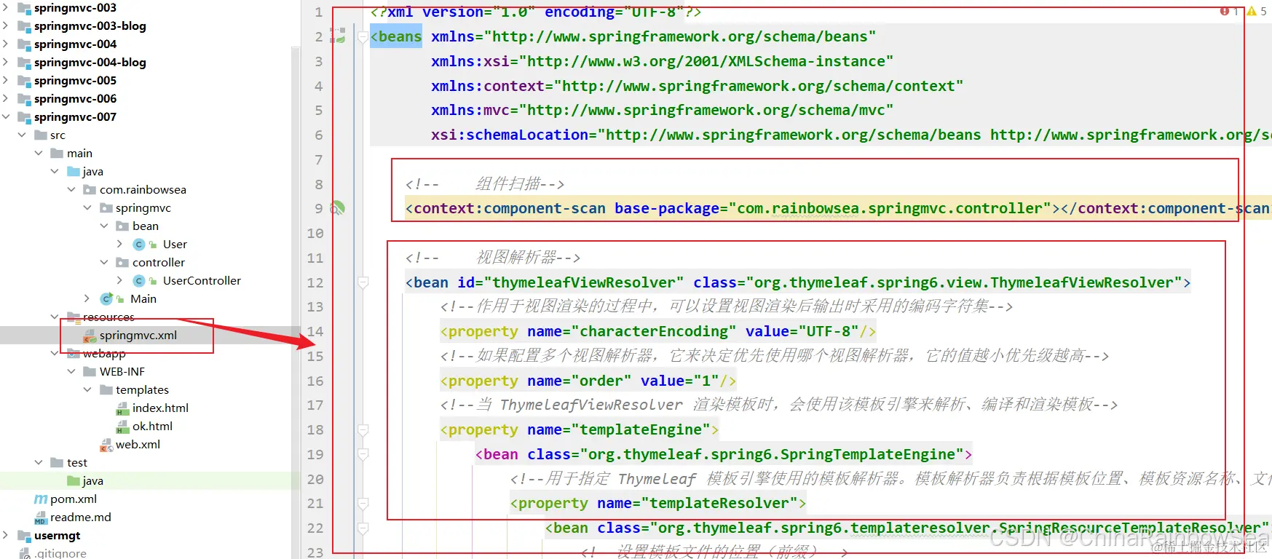Collapse the com.rainbowsea package chevron
This screenshot has width=1272, height=559.
[x=71, y=189]
